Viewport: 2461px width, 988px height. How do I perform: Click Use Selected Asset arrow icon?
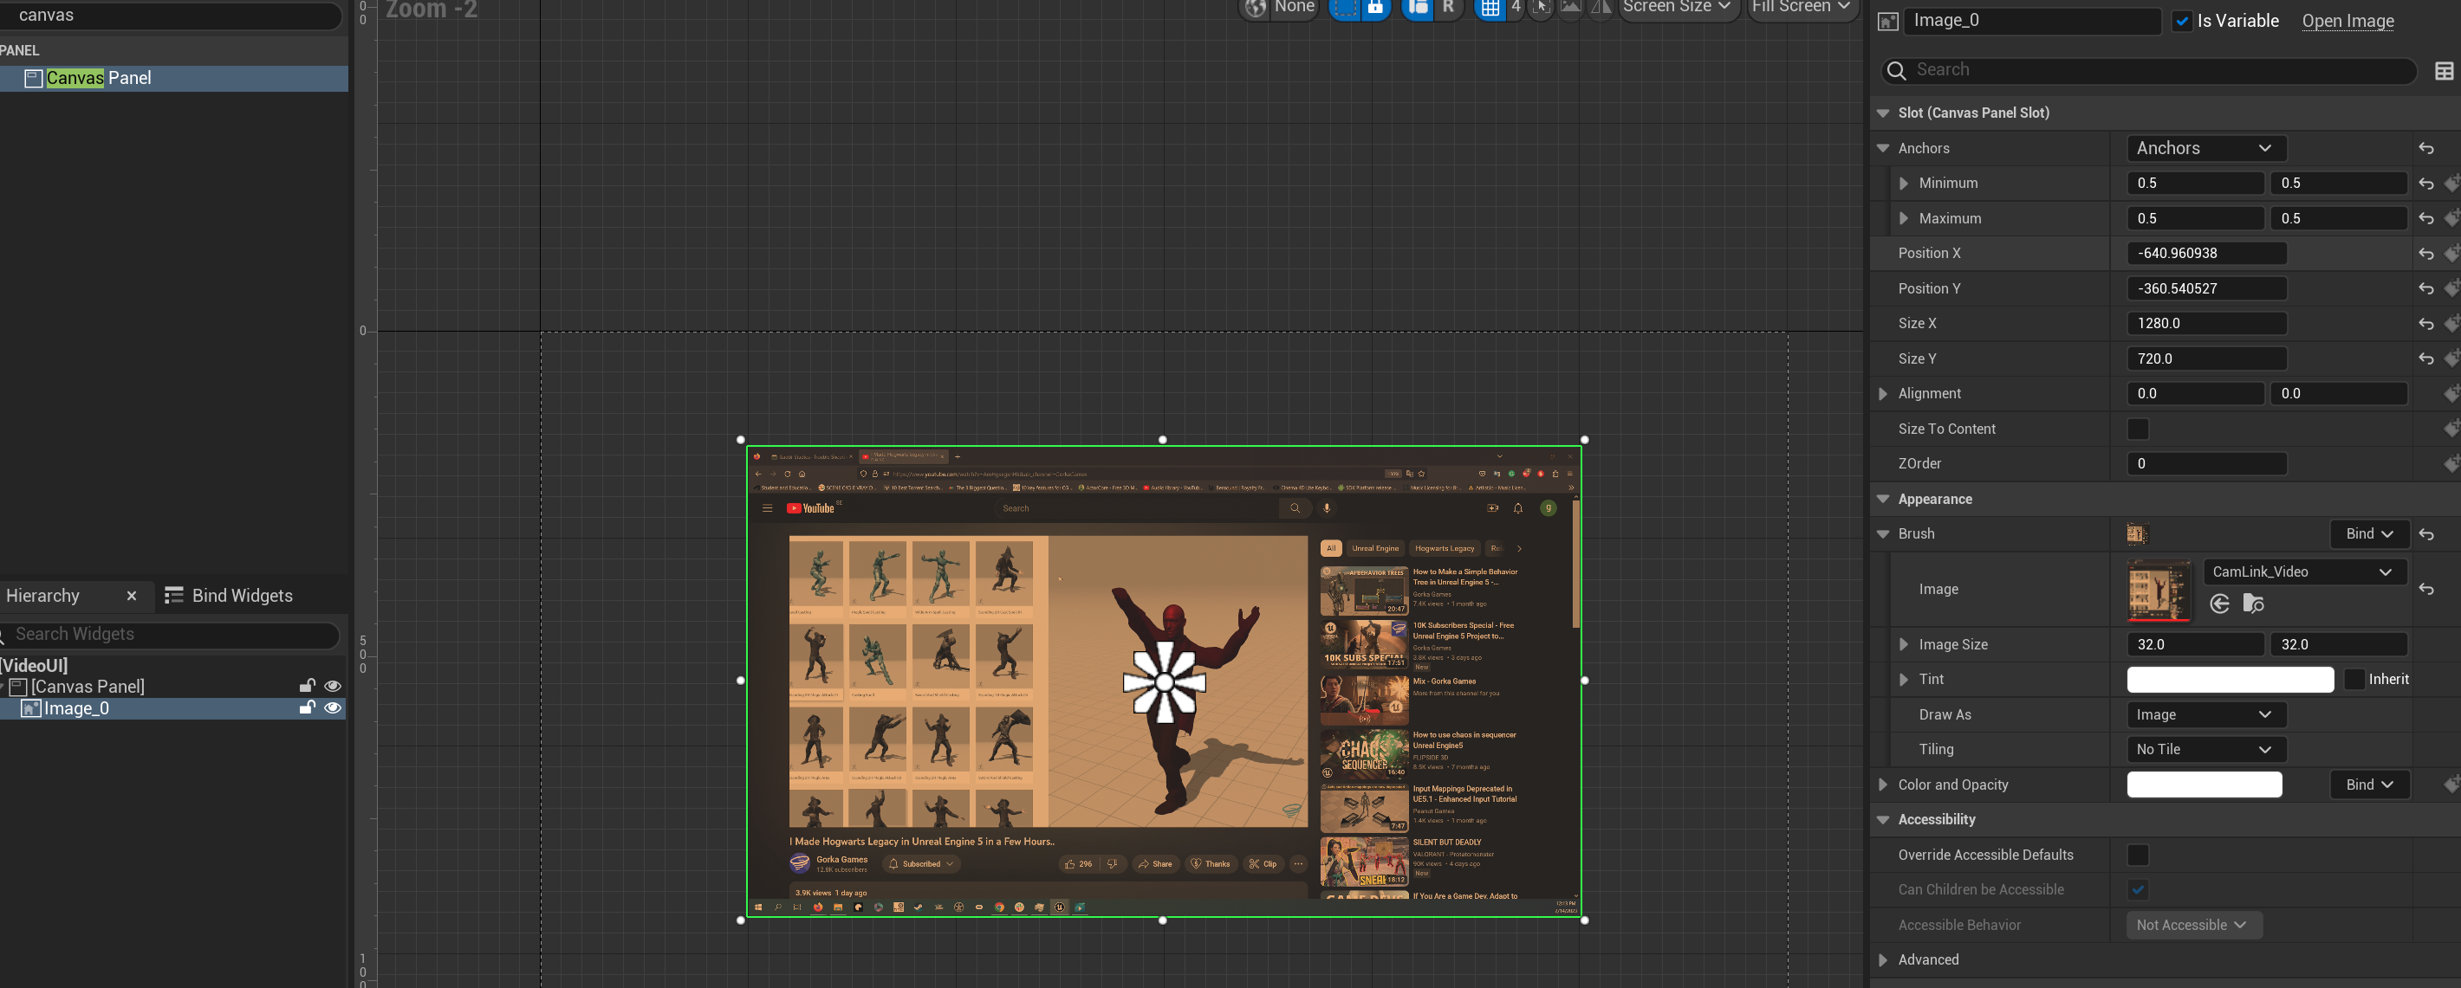[2219, 604]
